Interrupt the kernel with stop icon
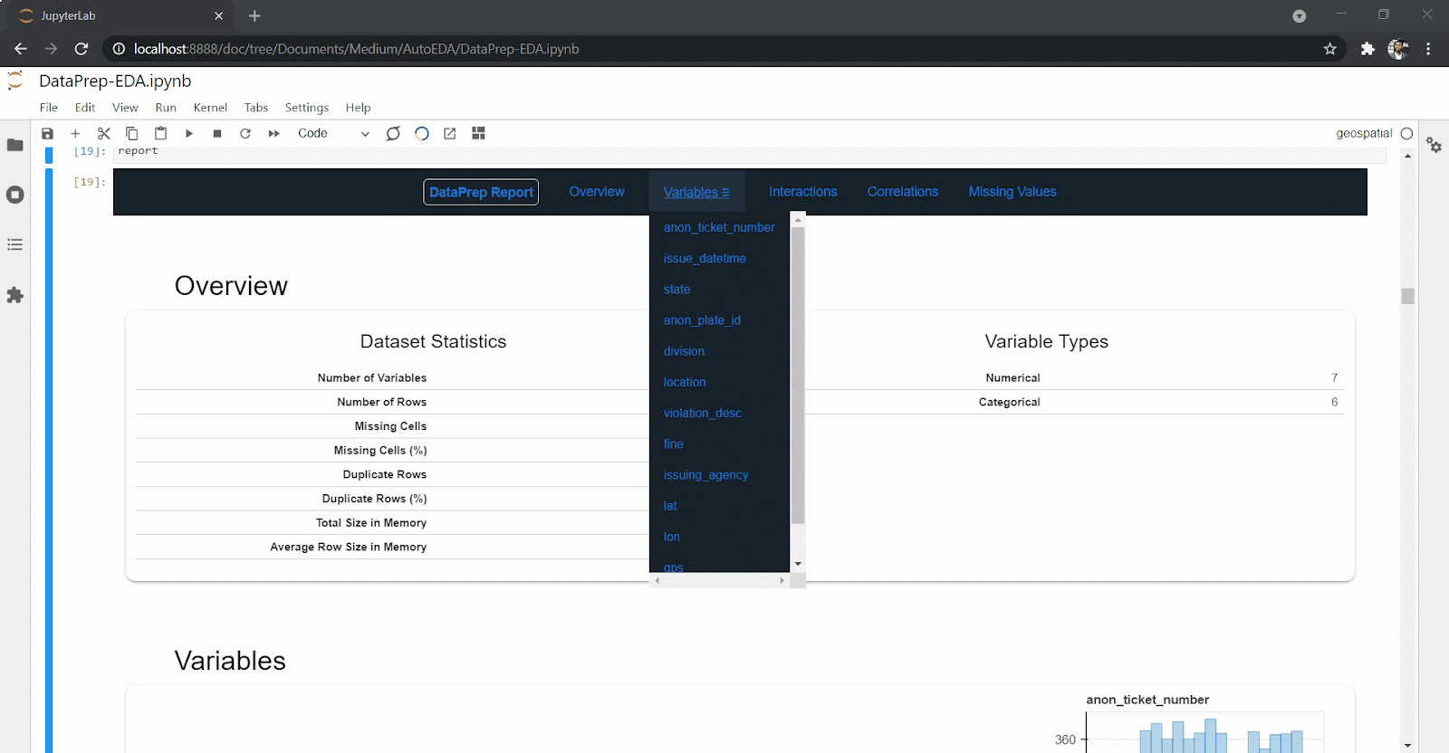Viewport: 1449px width, 753px height. (217, 133)
